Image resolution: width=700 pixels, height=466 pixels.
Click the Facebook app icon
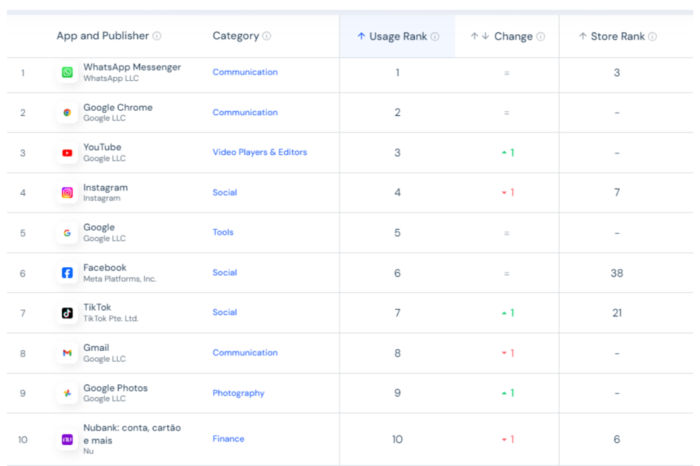(x=67, y=273)
